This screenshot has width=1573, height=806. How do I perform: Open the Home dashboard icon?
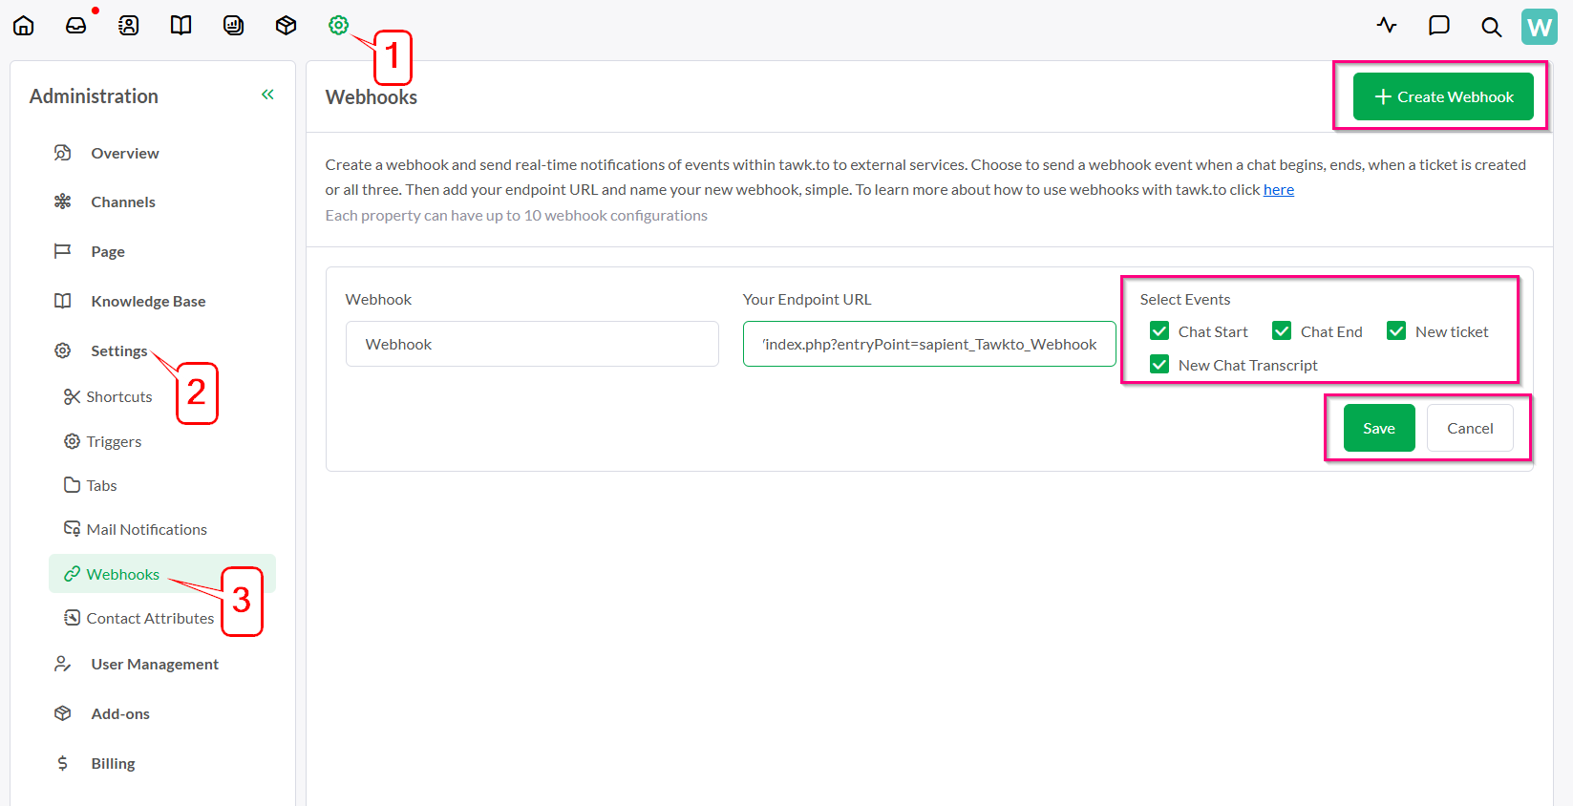(x=24, y=26)
